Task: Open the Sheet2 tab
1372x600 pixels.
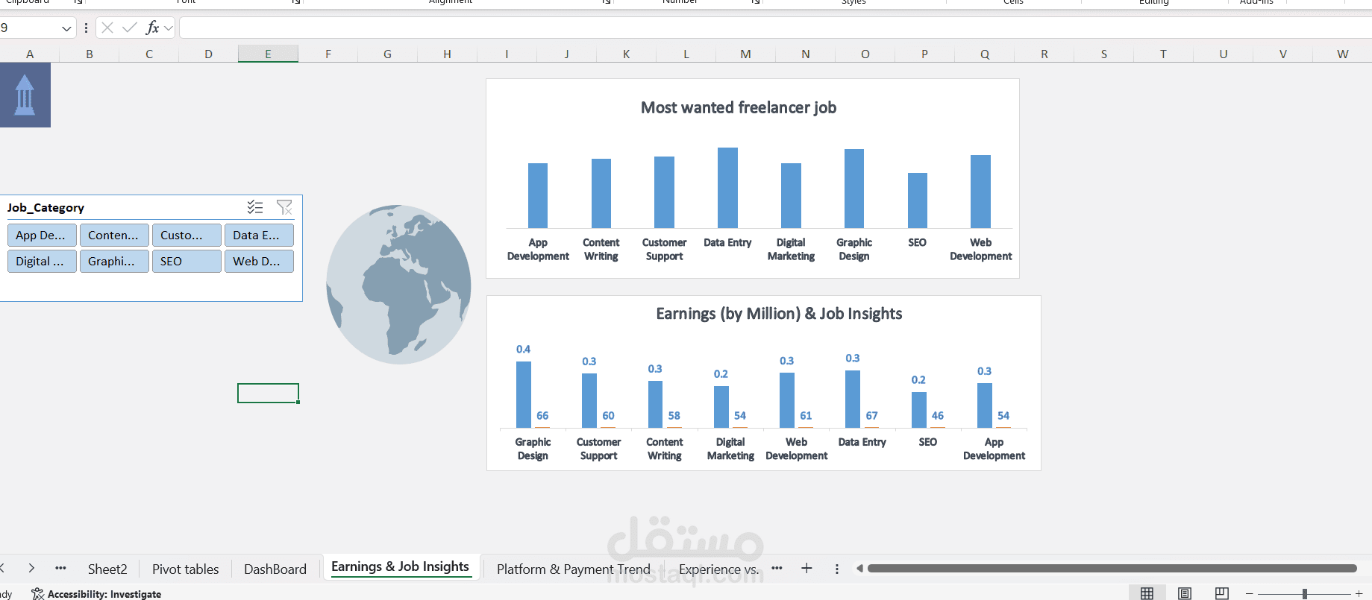Action: [107, 569]
